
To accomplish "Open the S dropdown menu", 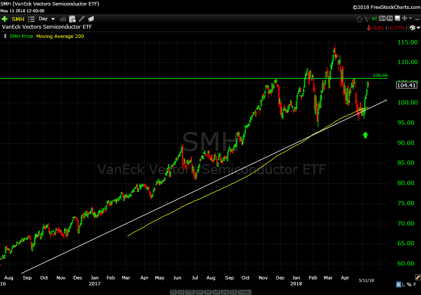I will click(382, 19).
